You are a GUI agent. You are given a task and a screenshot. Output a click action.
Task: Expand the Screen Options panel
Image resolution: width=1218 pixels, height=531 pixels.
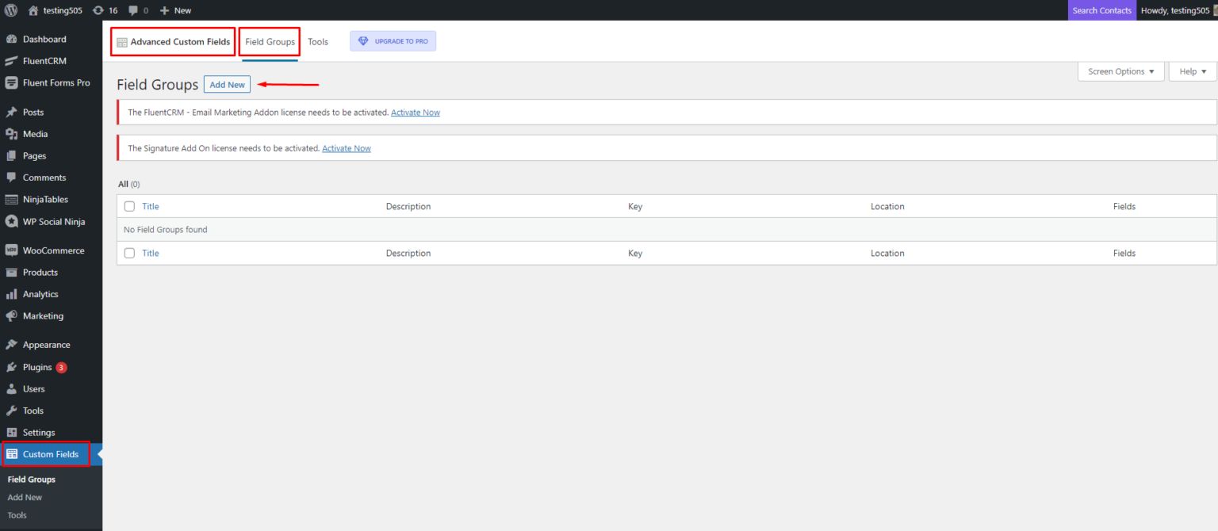point(1120,71)
